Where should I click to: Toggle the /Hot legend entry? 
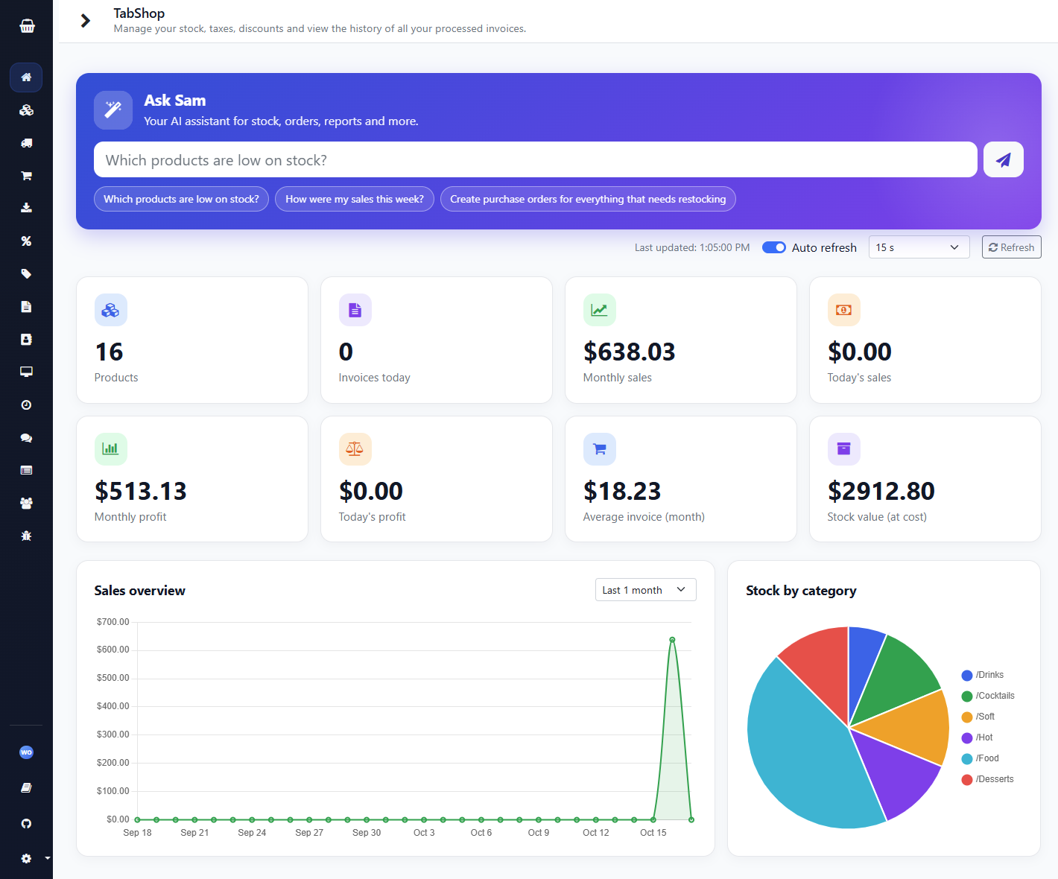[x=978, y=738]
